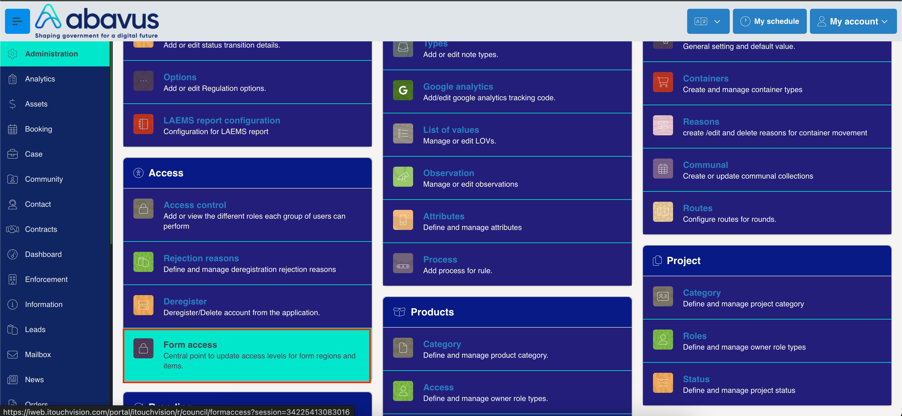Click the Options ellipsis icon
This screenshot has width=902, height=416.
(x=143, y=81)
